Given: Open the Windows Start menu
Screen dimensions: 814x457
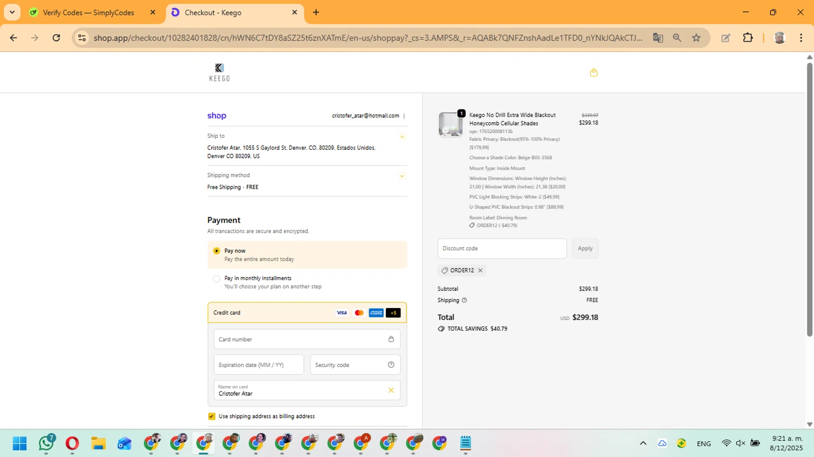Looking at the screenshot, I should 20,443.
